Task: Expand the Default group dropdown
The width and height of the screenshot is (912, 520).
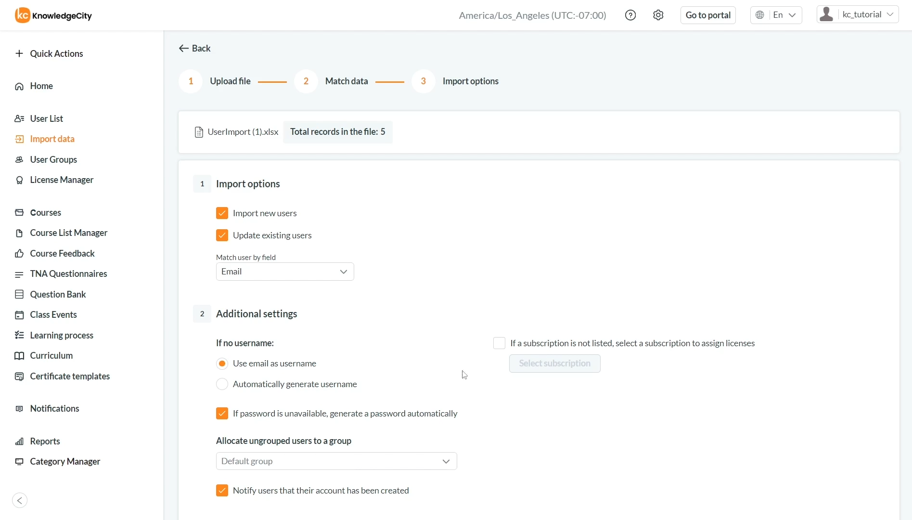Action: point(336,461)
